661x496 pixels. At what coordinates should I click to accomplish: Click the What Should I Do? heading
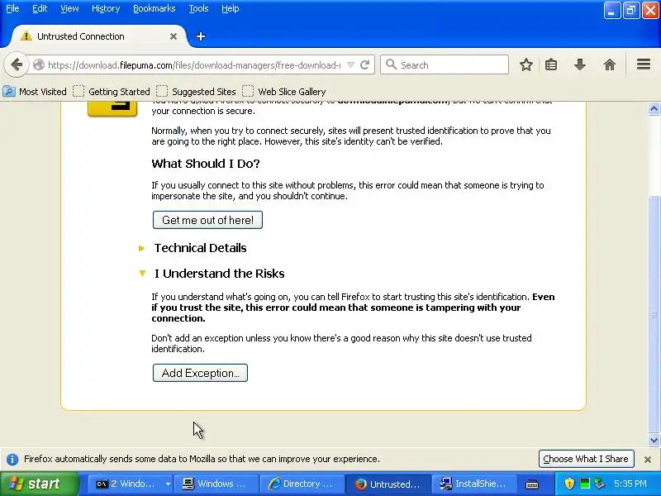pyautogui.click(x=205, y=164)
